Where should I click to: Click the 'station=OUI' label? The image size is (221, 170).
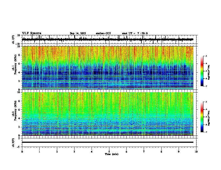click(103, 33)
